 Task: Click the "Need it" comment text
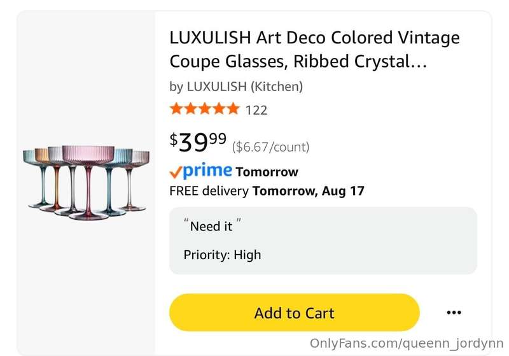[x=213, y=225]
